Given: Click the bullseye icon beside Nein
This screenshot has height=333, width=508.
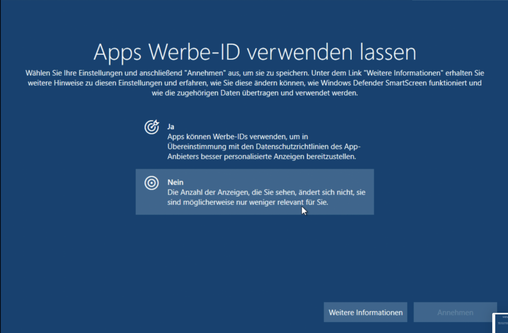Looking at the screenshot, I should pyautogui.click(x=151, y=183).
